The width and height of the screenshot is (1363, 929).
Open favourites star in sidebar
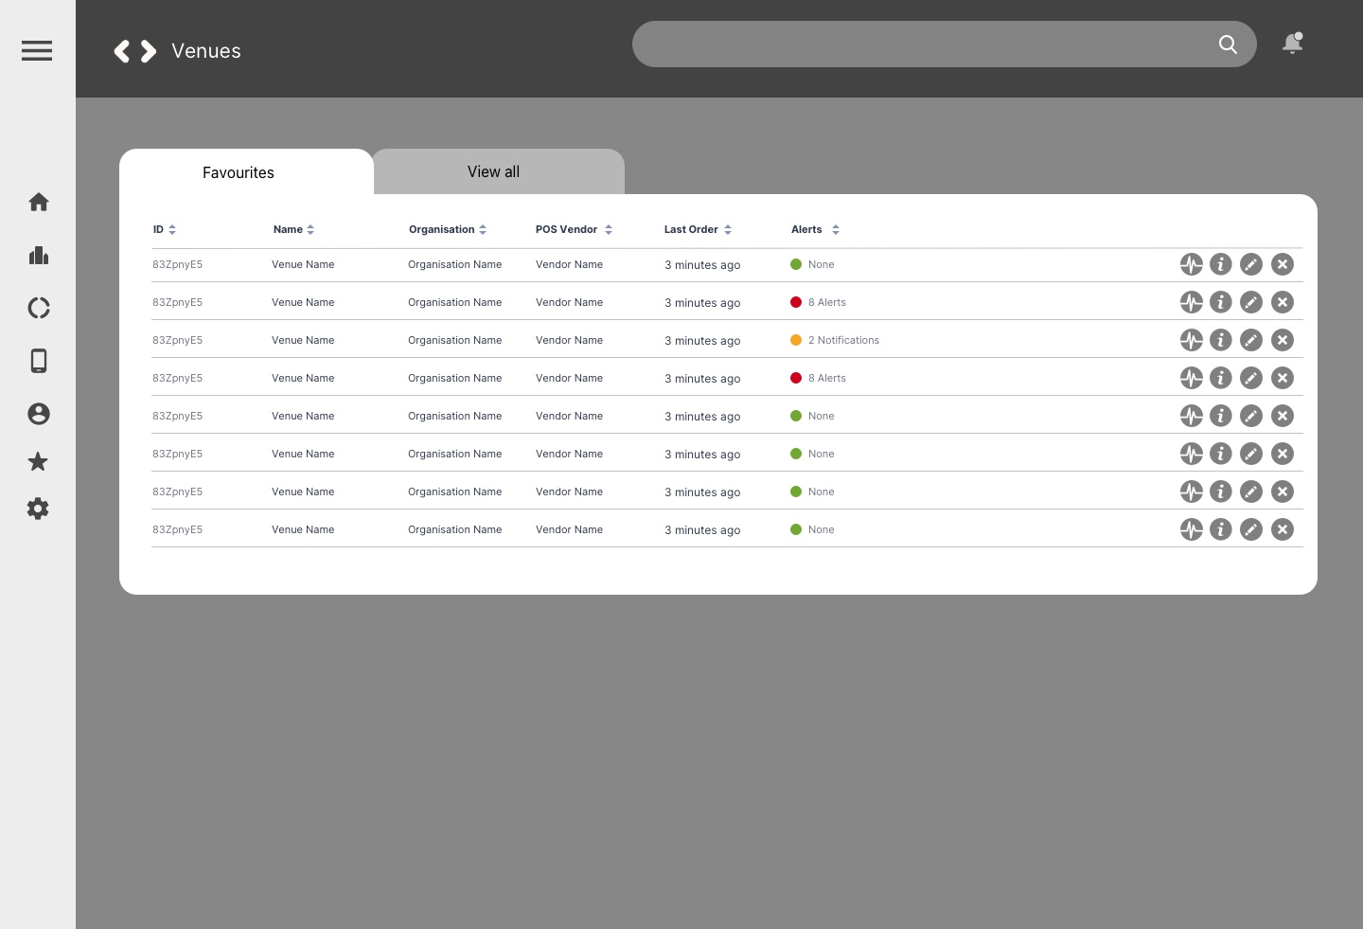point(38,462)
